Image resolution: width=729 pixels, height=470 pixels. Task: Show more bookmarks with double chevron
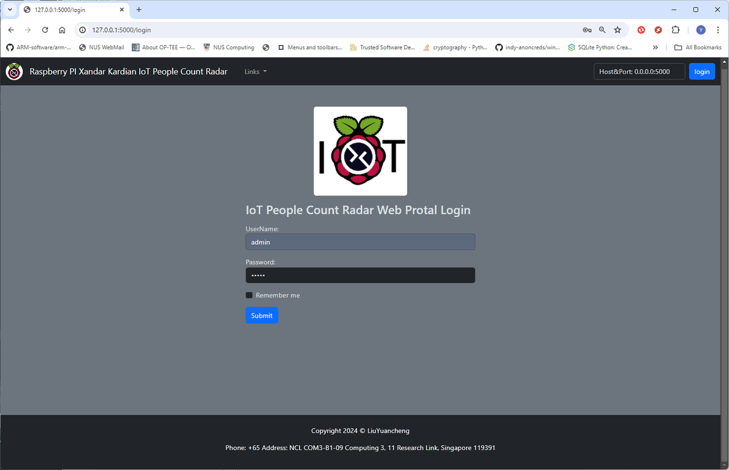tap(655, 47)
